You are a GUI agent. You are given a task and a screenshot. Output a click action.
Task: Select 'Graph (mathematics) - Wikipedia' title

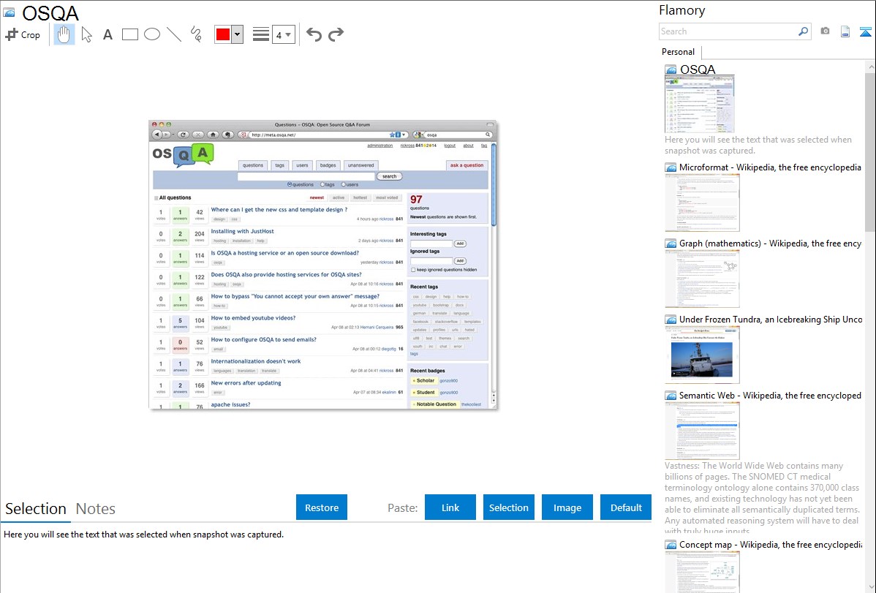point(771,243)
